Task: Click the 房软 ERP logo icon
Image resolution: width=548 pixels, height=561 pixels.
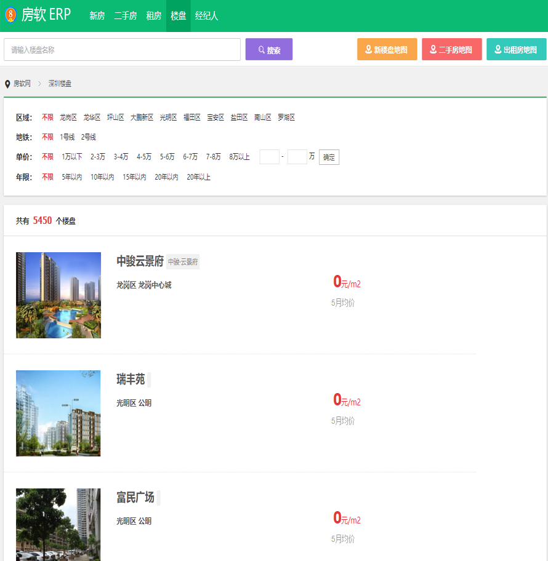Action: click(10, 15)
